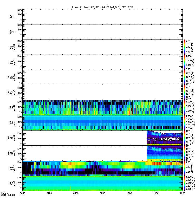Click the the fff 32 edc34 spectrogram data

pyautogui.click(x=165, y=138)
